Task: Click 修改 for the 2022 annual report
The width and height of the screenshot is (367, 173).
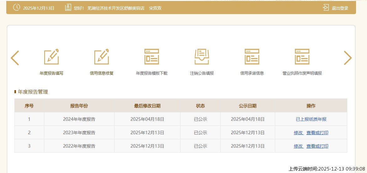Action: coord(298,146)
